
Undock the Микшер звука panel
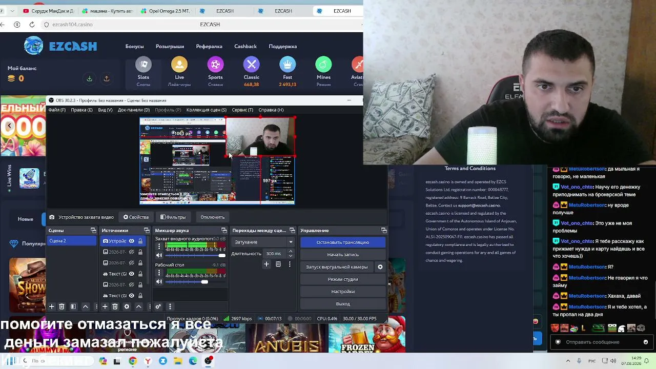tap(224, 231)
